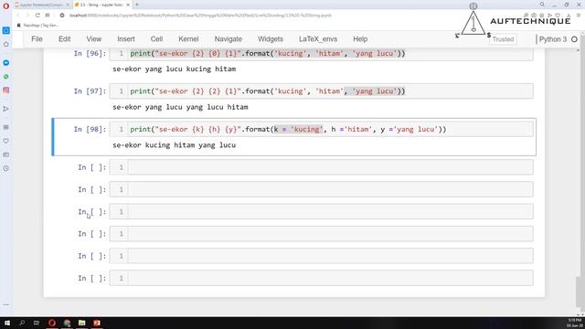585x329 pixels.
Task: Open the Help menu
Action: 360,39
